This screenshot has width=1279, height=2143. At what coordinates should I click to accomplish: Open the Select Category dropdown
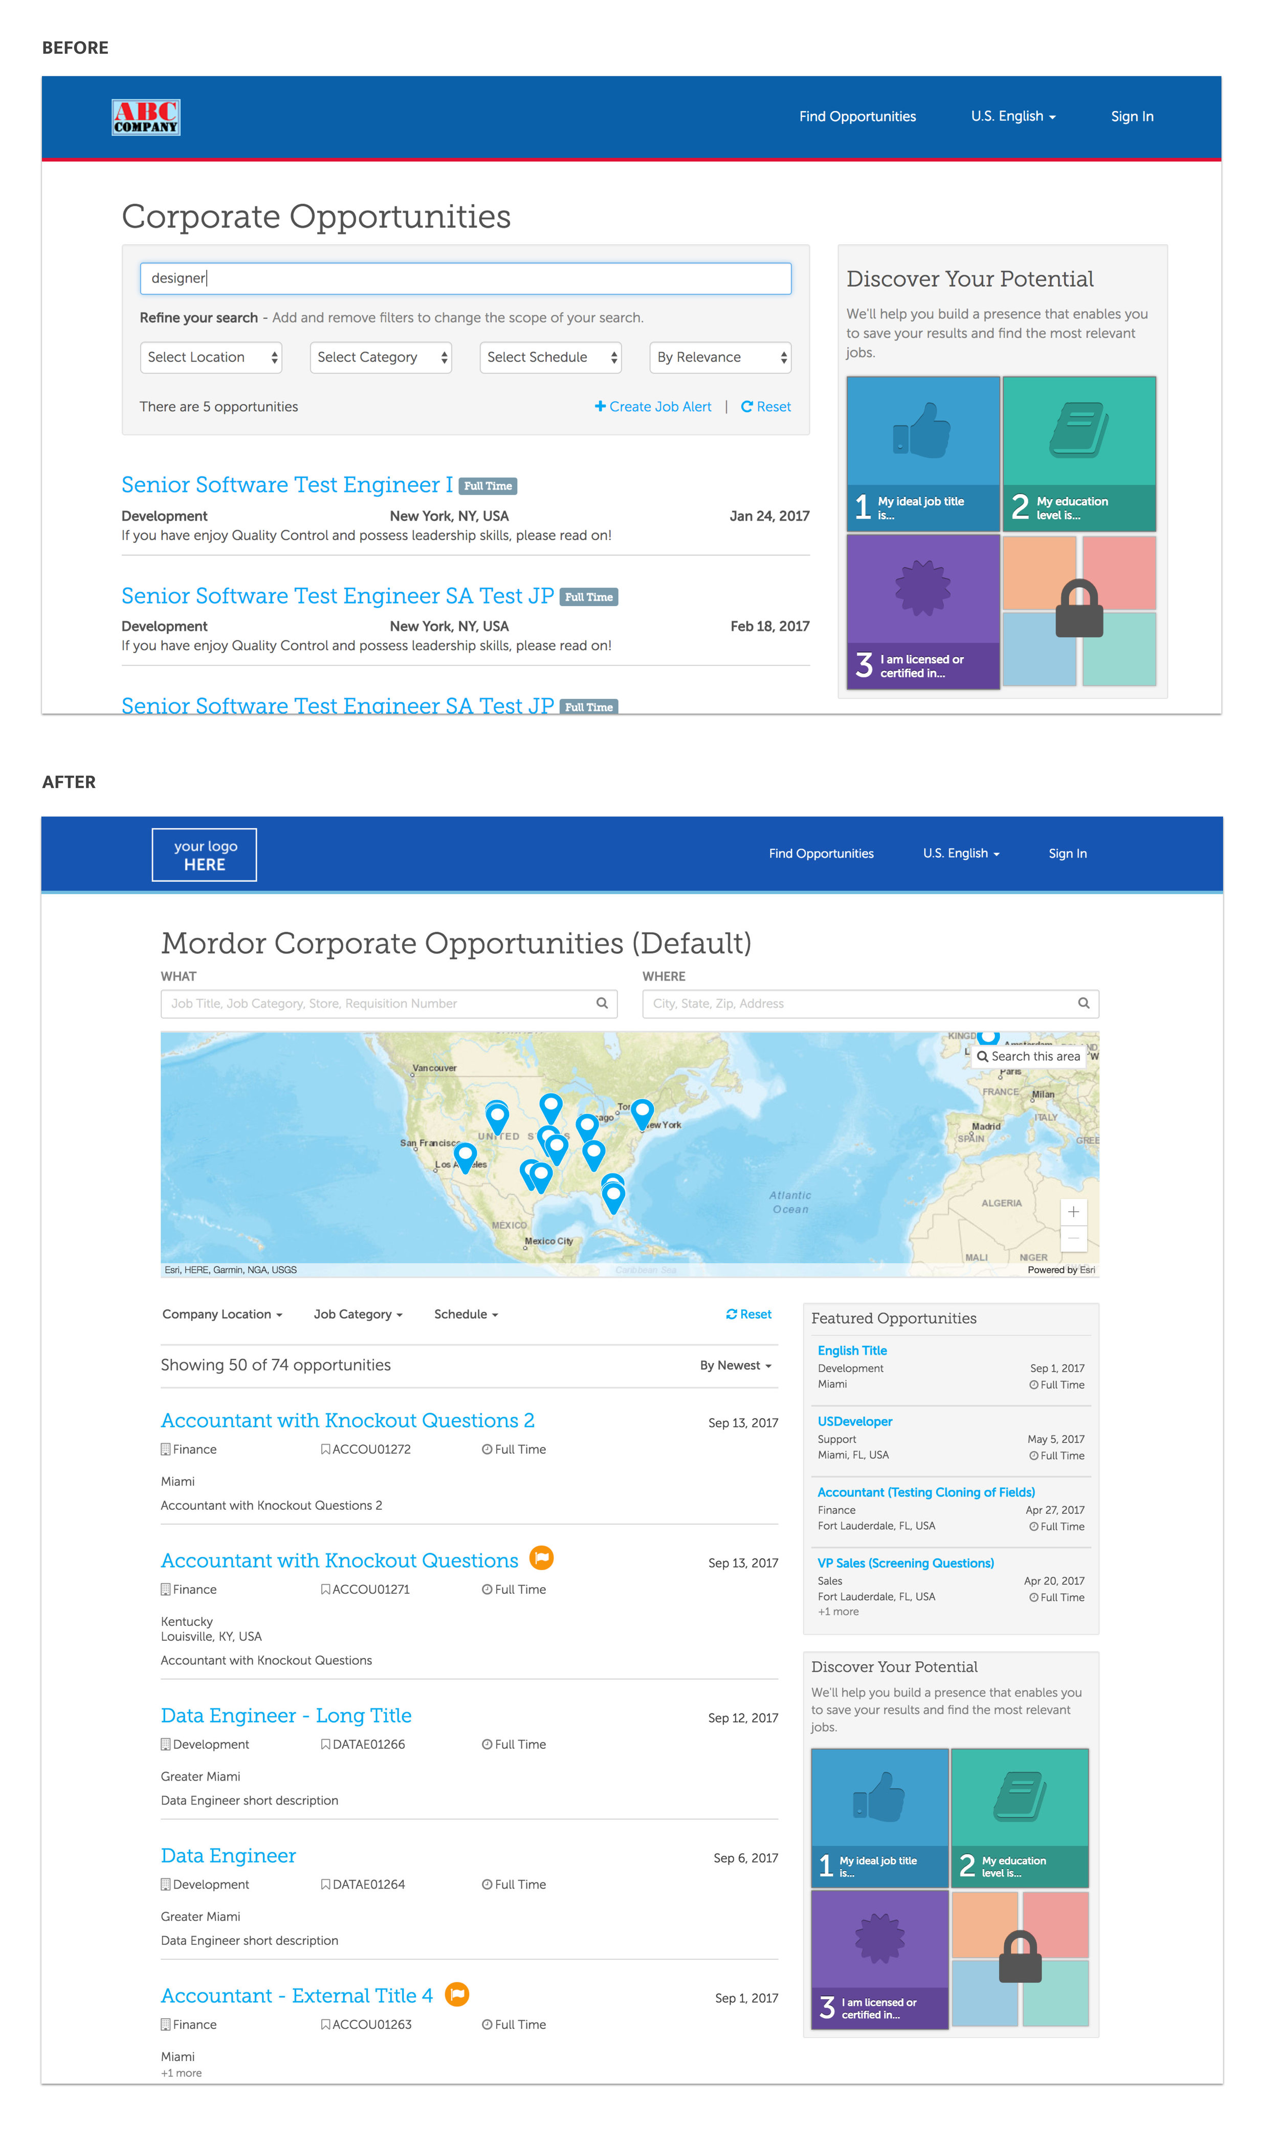coord(381,357)
